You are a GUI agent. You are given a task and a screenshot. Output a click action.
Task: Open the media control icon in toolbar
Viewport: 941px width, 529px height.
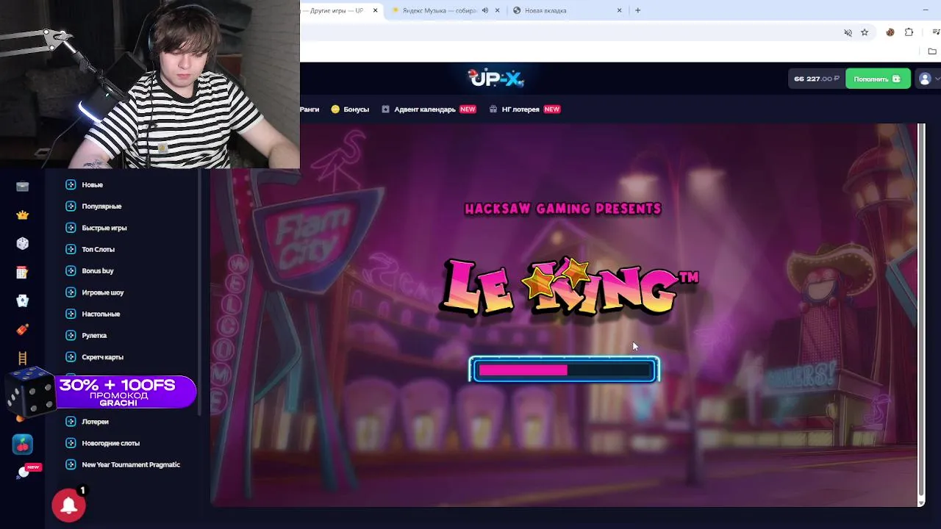[x=936, y=32]
